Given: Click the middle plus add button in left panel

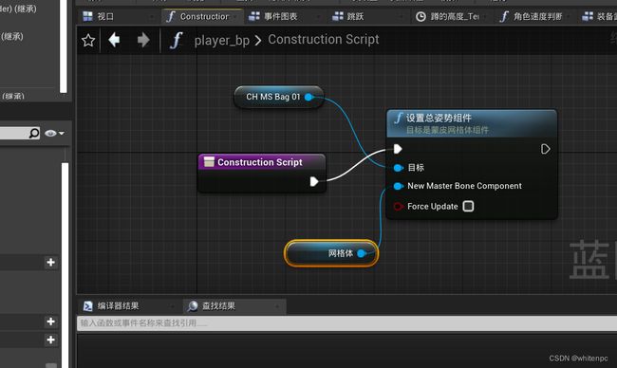Looking at the screenshot, I should (50, 322).
